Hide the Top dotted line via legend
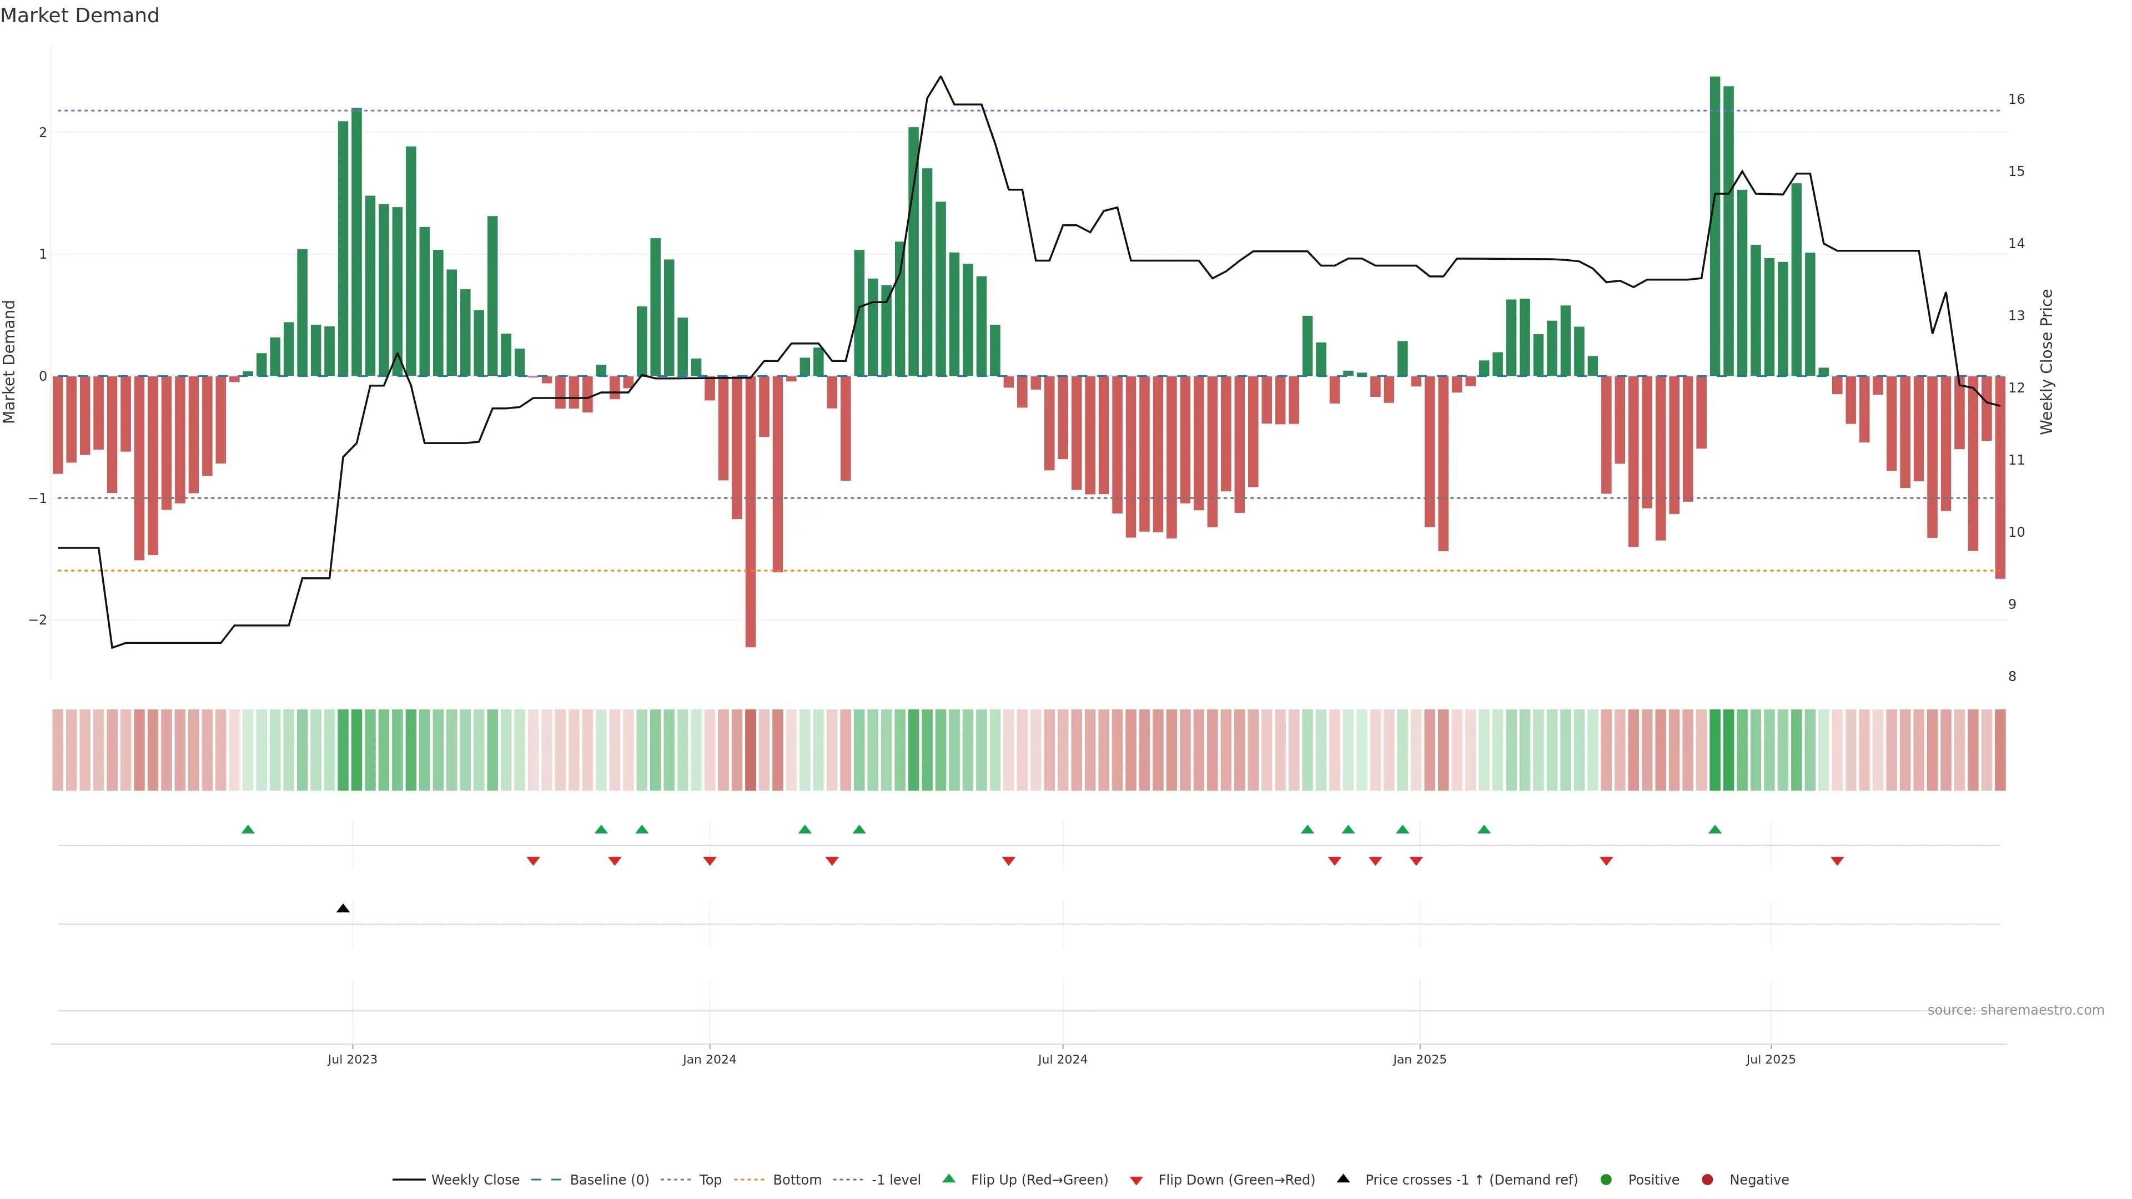This screenshot has width=2132, height=1199. pyautogui.click(x=710, y=1179)
